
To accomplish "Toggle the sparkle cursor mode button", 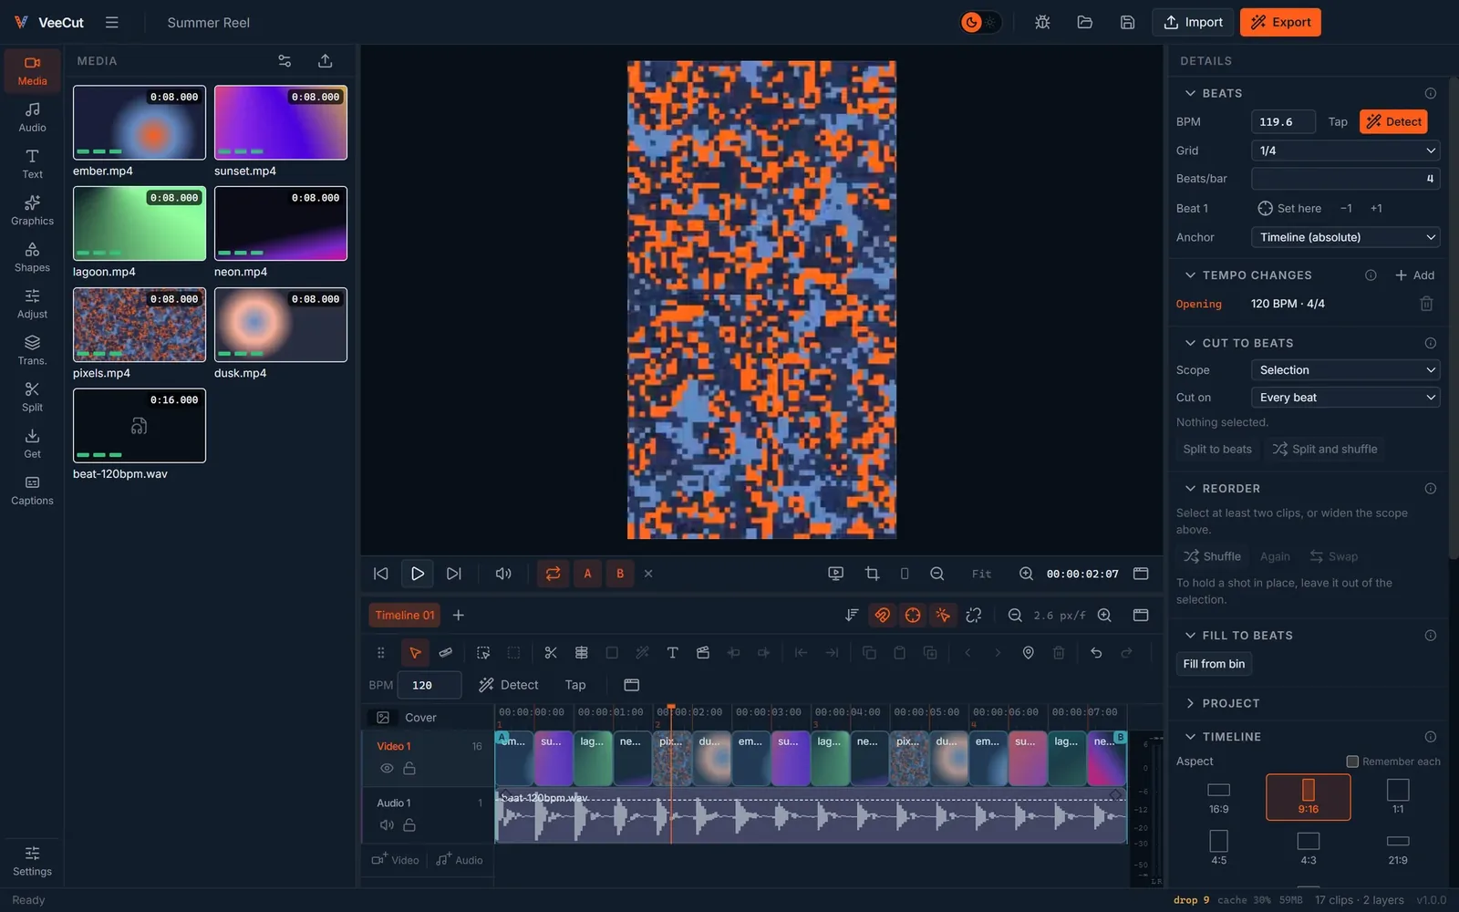I will point(943,616).
